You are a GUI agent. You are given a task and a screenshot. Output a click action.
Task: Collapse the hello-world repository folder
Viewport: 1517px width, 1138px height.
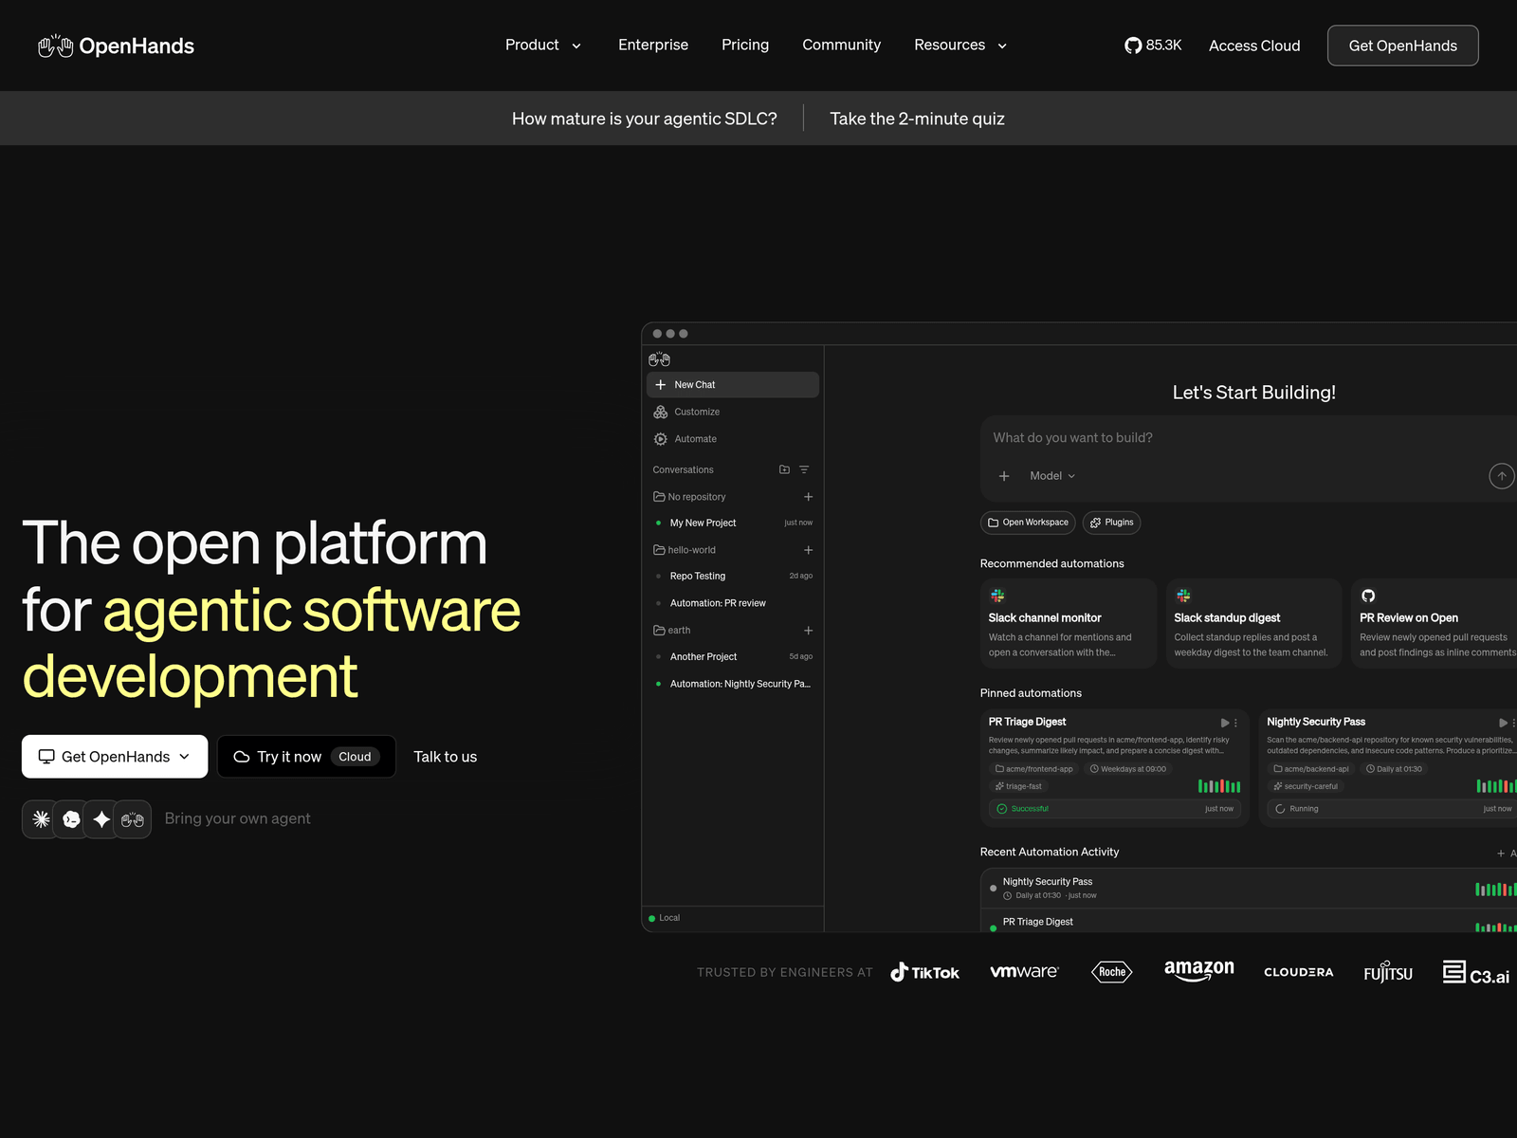pos(685,550)
